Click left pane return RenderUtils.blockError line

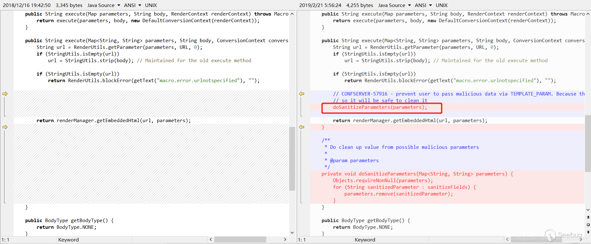point(154,81)
